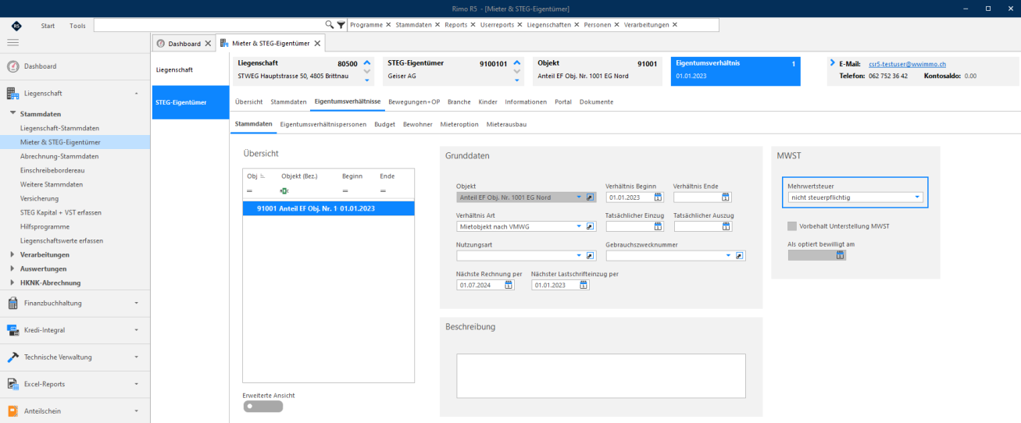1021x423 pixels.
Task: Open calendar for Als optiert bewilligt am
Action: 840,255
